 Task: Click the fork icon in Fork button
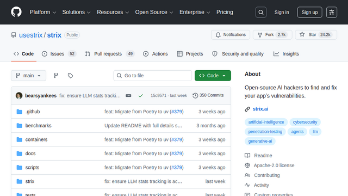[260, 35]
